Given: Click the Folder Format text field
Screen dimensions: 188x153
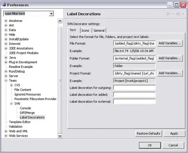Looking at the screenshot, I should pos(134,58).
